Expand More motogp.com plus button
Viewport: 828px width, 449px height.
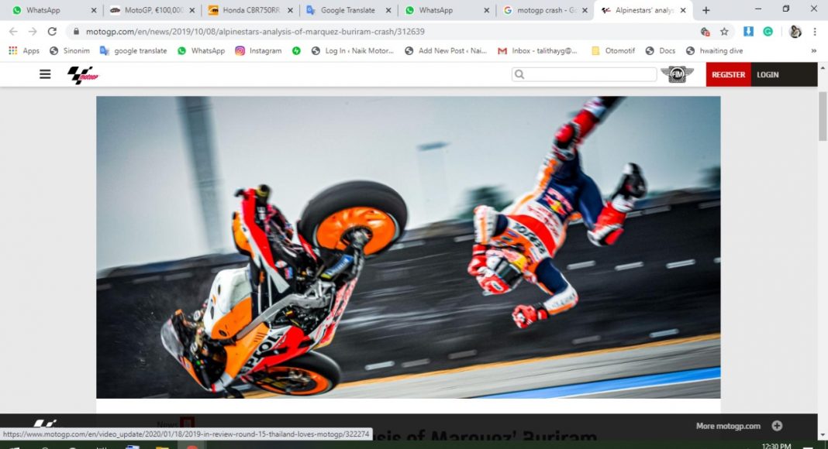[x=777, y=426]
